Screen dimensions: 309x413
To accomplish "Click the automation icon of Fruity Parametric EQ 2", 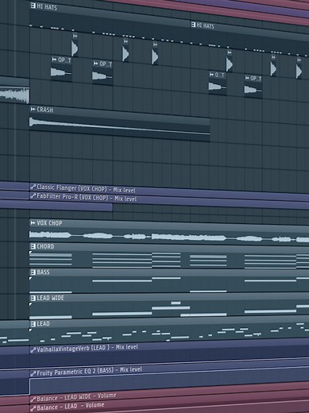I will click(33, 374).
